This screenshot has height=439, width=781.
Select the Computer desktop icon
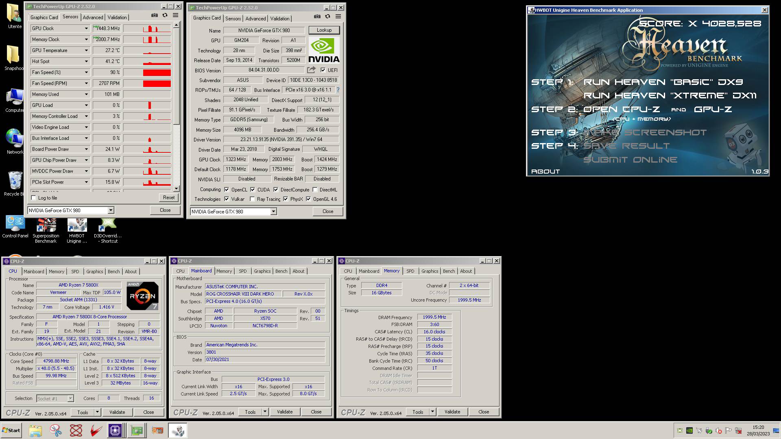(14, 100)
